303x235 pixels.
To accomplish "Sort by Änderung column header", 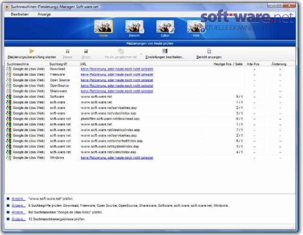I will (x=279, y=64).
